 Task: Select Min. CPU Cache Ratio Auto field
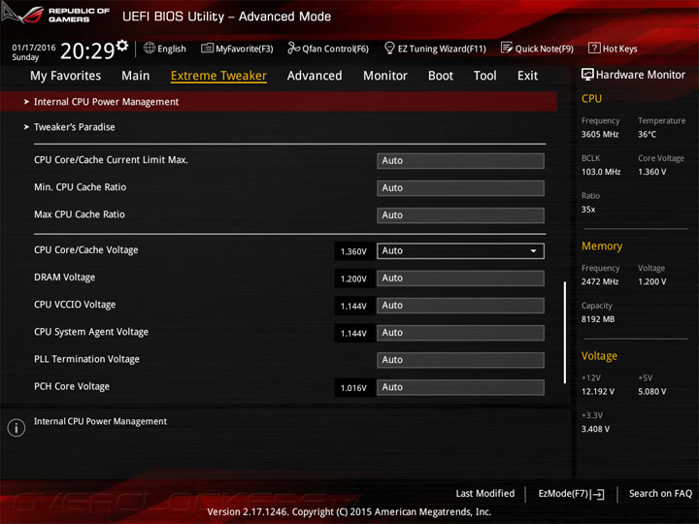tap(460, 188)
